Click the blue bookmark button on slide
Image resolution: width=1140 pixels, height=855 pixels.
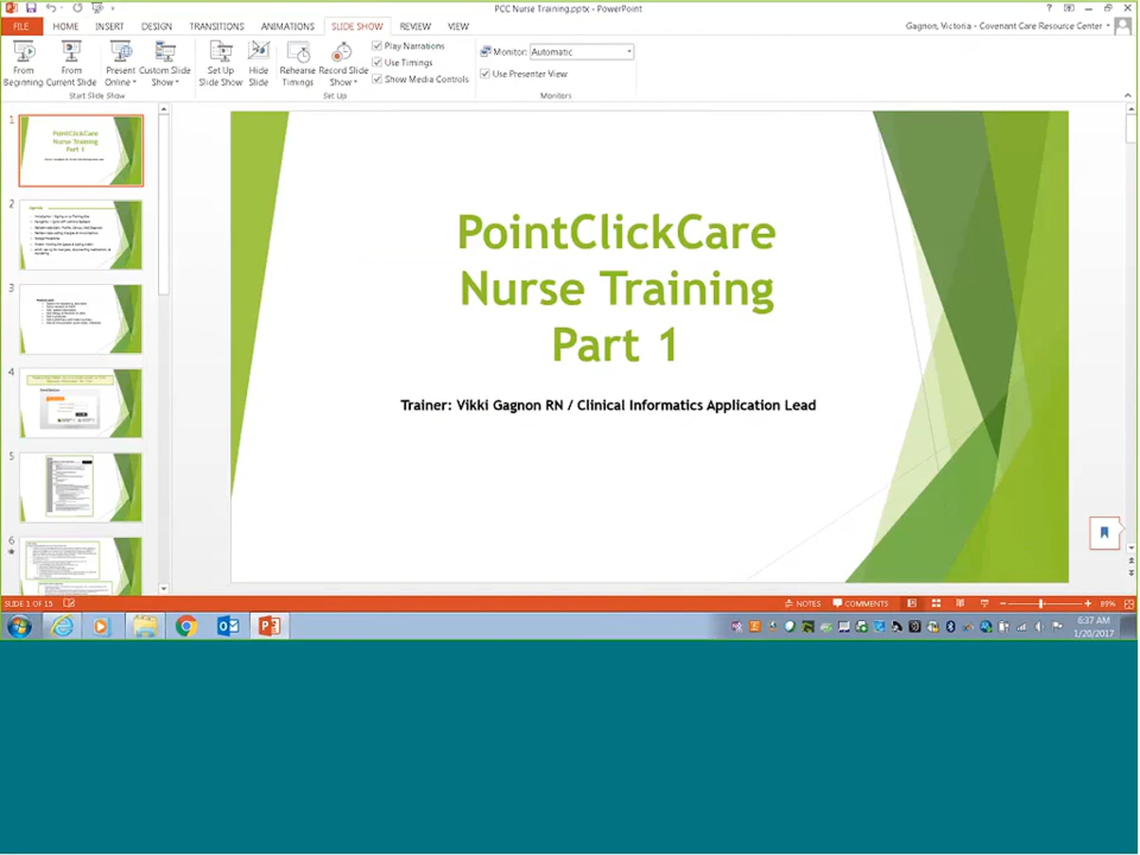click(x=1104, y=533)
